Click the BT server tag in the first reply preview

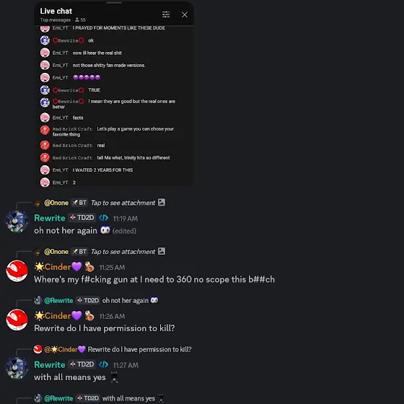pos(79,203)
